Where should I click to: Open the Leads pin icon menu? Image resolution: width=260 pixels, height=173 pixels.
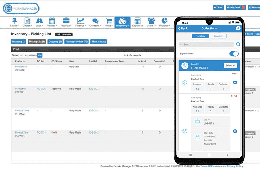14,22
